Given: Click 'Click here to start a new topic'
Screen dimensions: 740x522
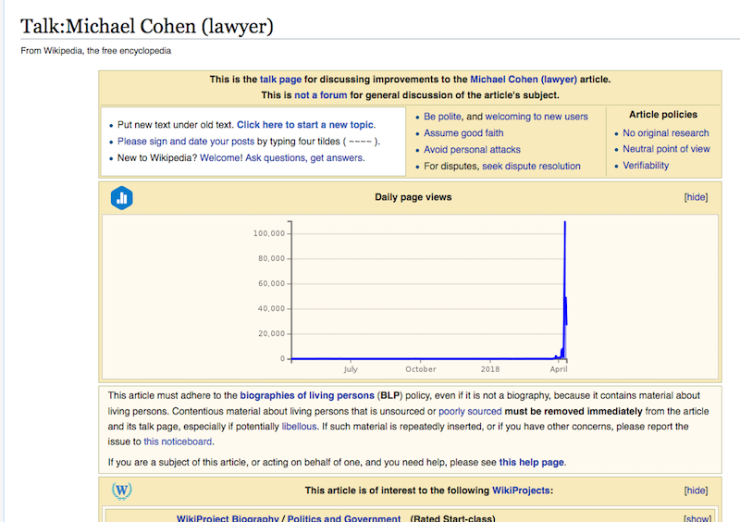Looking at the screenshot, I should click(x=305, y=125).
